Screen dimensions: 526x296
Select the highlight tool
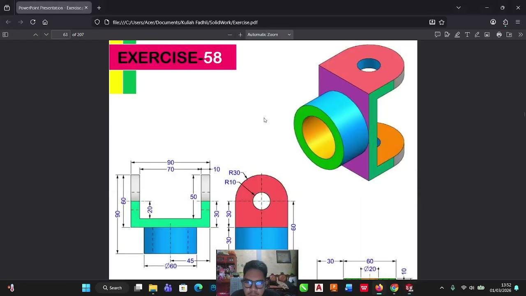point(457,35)
